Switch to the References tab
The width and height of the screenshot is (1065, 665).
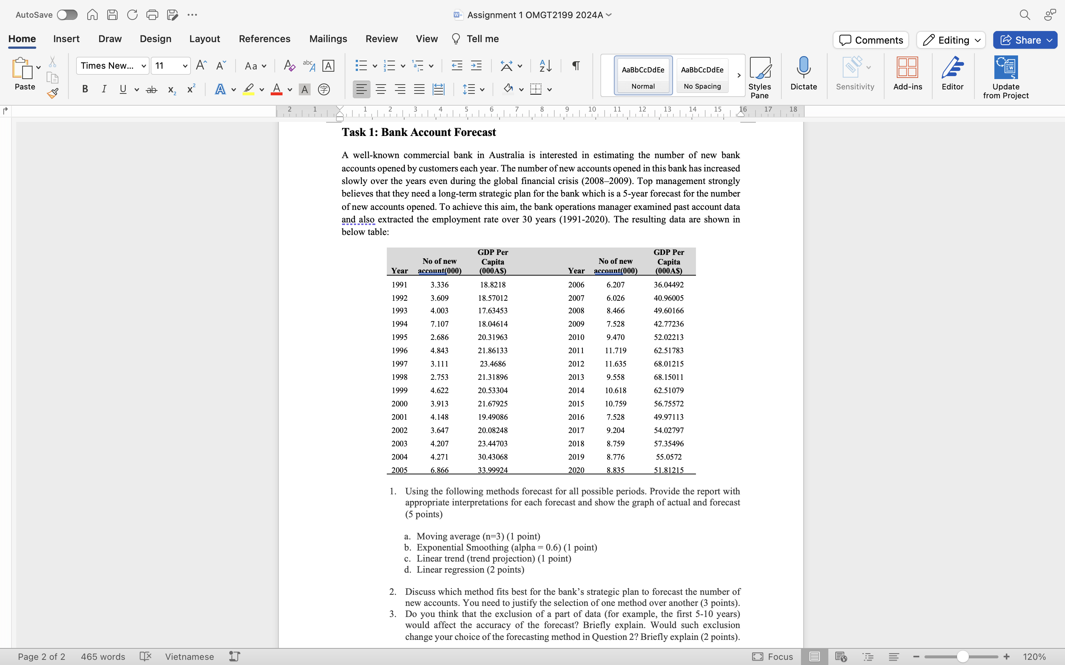[x=264, y=39]
